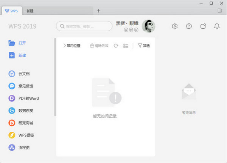The height and width of the screenshot is (163, 227).
Task: Open notifications via the bell icon
Action: tap(217, 26)
